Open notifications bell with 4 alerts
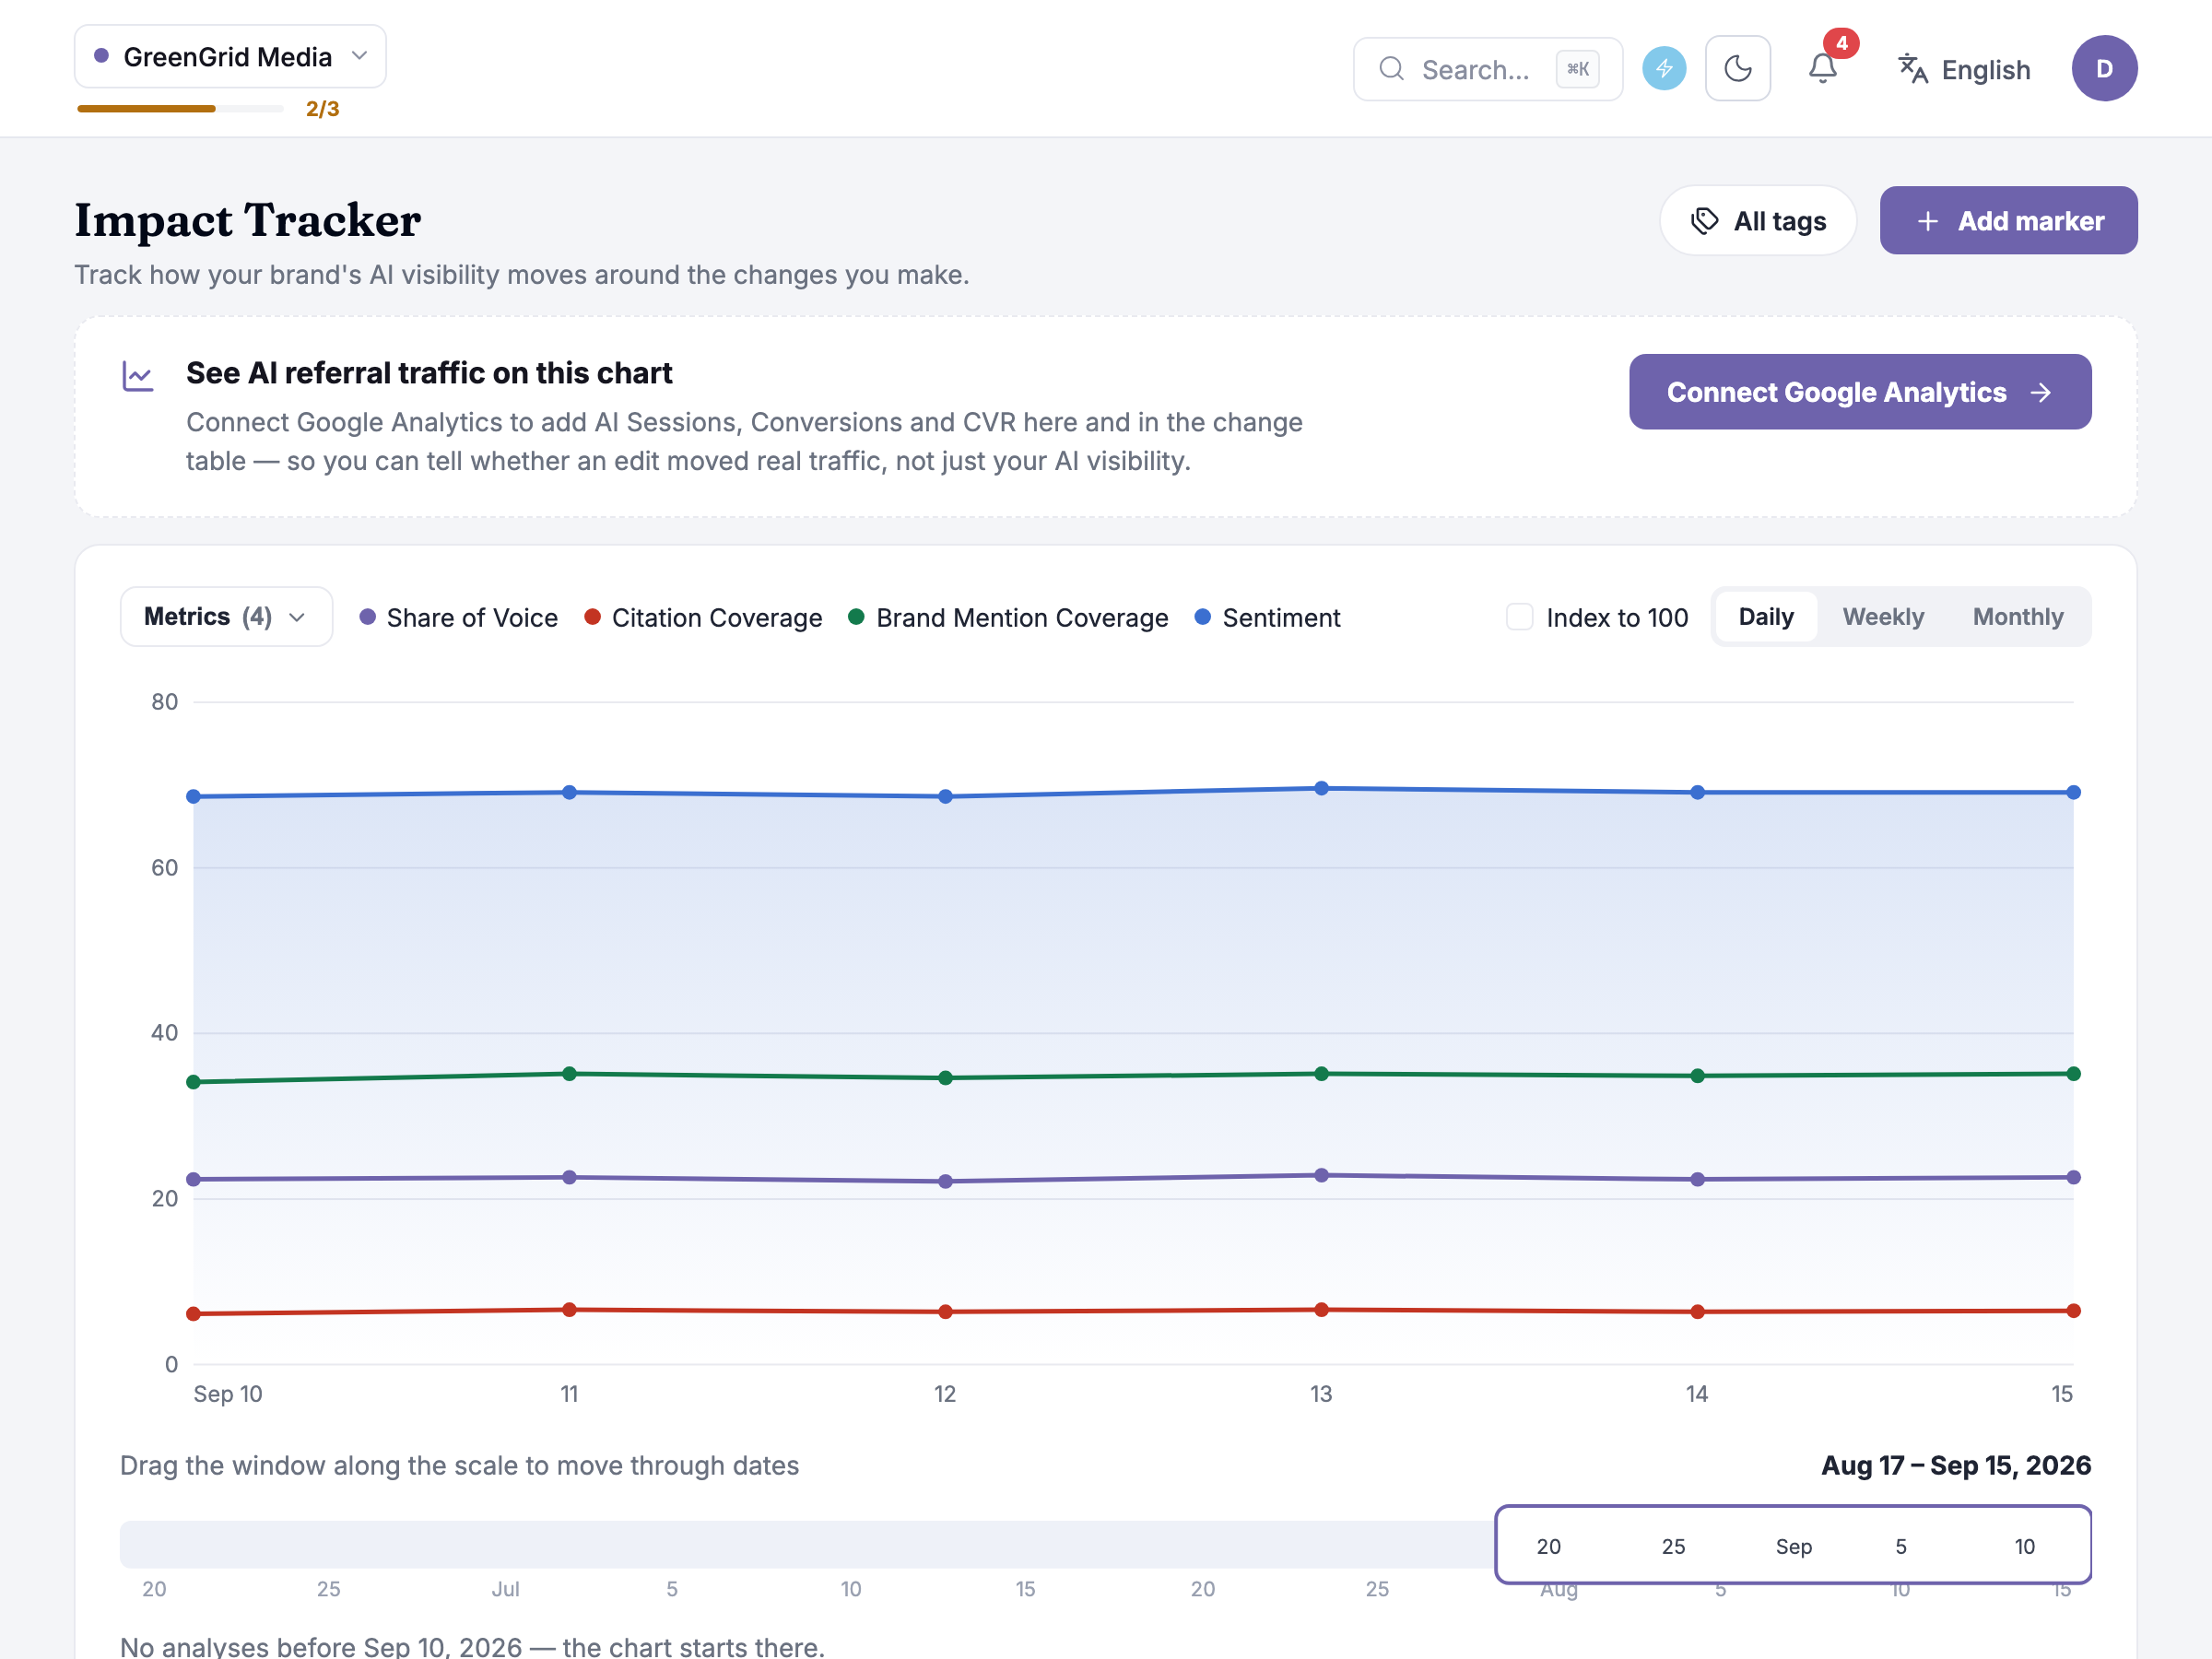The image size is (2212, 1659). click(1823, 68)
